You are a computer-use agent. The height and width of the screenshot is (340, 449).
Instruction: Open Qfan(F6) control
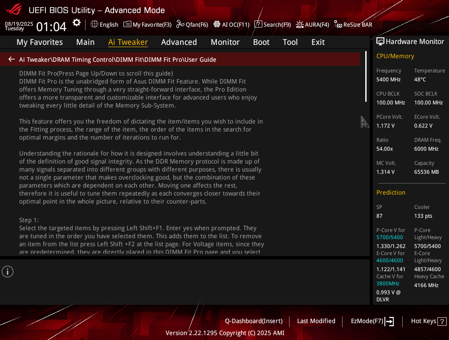coord(197,24)
